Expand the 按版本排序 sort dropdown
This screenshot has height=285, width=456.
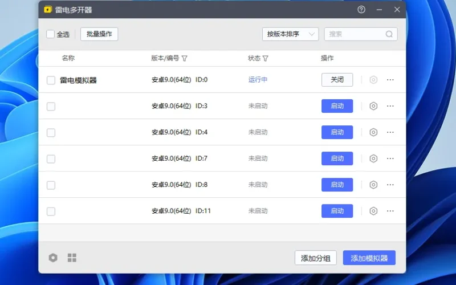(290, 34)
